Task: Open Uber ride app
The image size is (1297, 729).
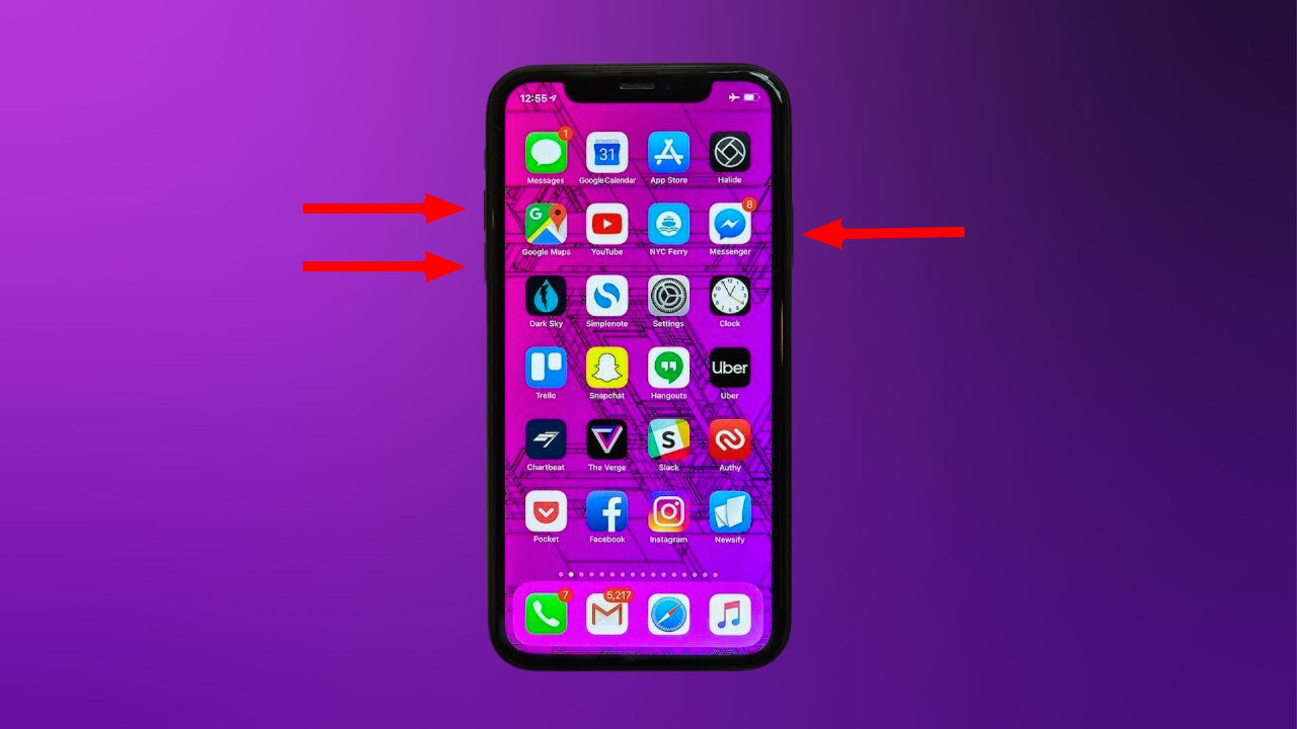Action: [729, 369]
